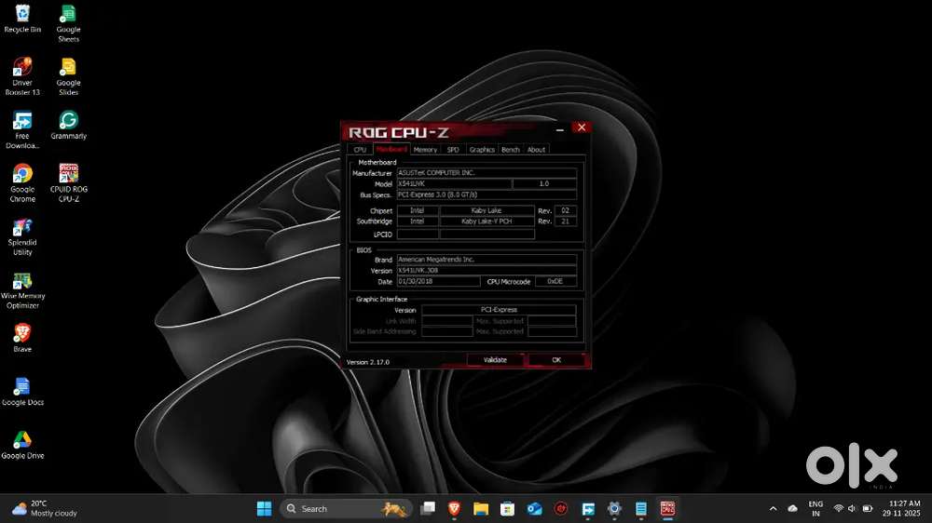The width and height of the screenshot is (932, 523).
Task: Open the About tab in CPU-Z
Action: (x=537, y=150)
